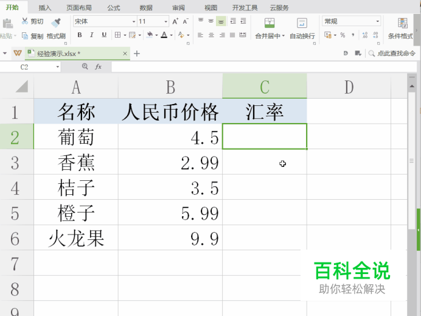Click the decrease decimal places icon
The height and width of the screenshot is (316, 421).
[x=375, y=35]
